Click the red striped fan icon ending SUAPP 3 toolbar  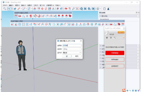coord(70,16)
